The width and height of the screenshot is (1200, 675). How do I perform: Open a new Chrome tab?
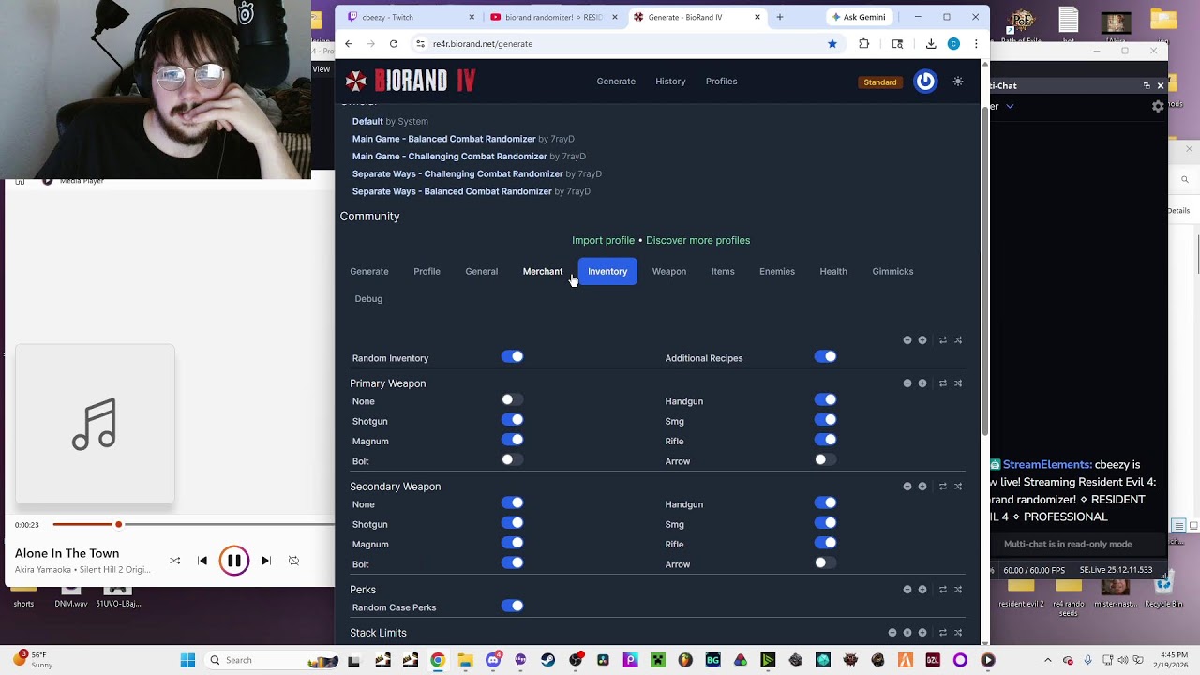click(779, 17)
